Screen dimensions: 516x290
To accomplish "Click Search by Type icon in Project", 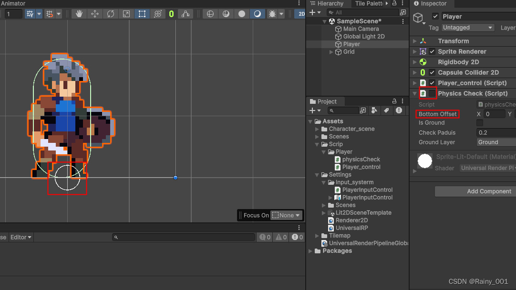I will tap(374, 110).
